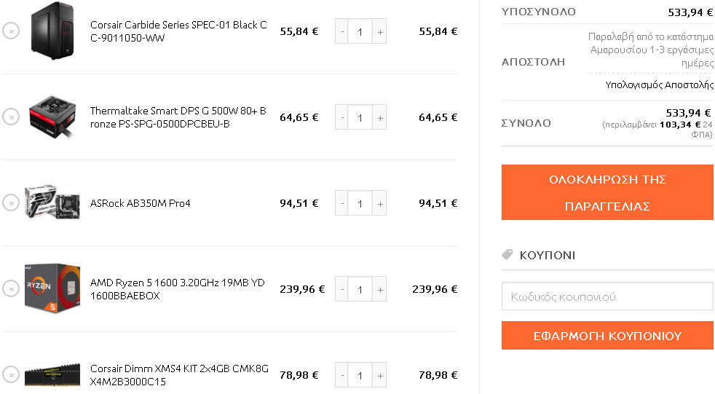Open Thermaltake Smart DPS G 500W product link
The image size is (715, 394).
[178, 117]
